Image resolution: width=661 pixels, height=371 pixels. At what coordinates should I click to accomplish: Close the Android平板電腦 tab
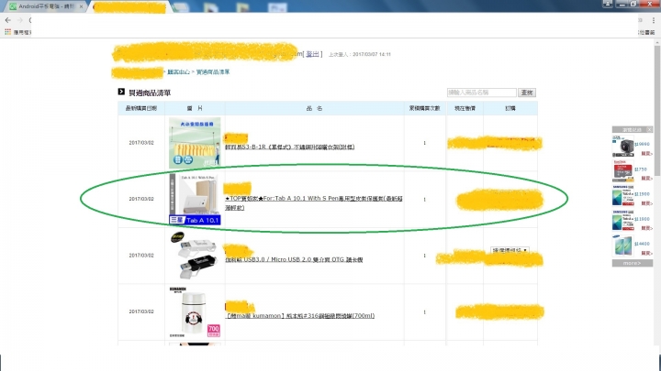[x=81, y=6]
